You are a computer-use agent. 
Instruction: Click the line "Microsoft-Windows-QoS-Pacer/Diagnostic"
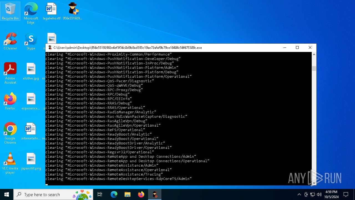[100, 81]
